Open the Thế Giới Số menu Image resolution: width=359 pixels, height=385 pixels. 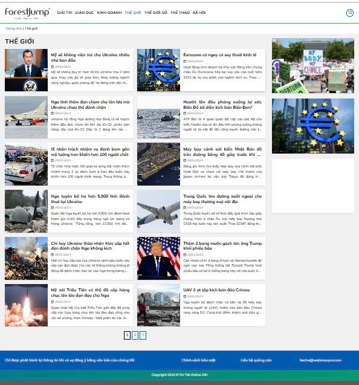[156, 13]
